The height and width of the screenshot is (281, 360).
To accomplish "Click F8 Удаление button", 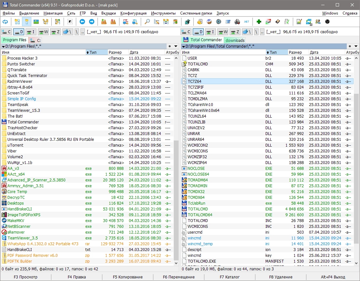I will pos(281,277).
